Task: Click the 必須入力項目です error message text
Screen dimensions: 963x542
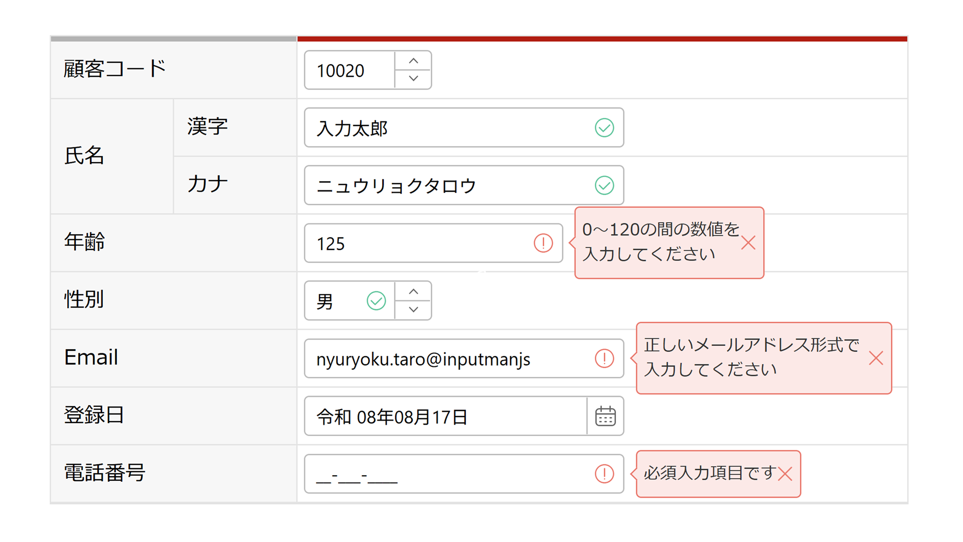Action: point(710,473)
